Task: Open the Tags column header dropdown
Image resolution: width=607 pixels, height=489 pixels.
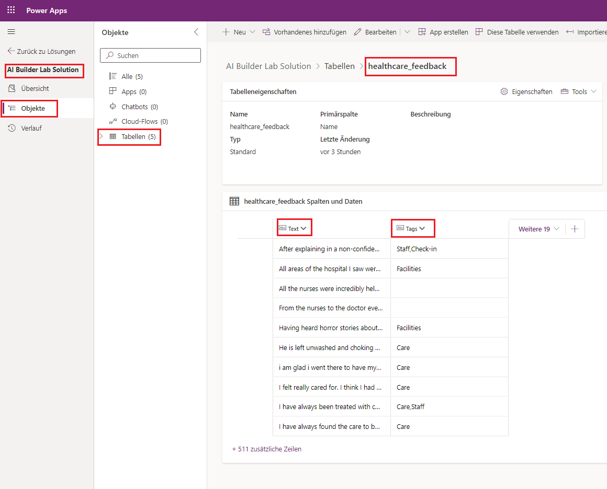Action: point(422,228)
